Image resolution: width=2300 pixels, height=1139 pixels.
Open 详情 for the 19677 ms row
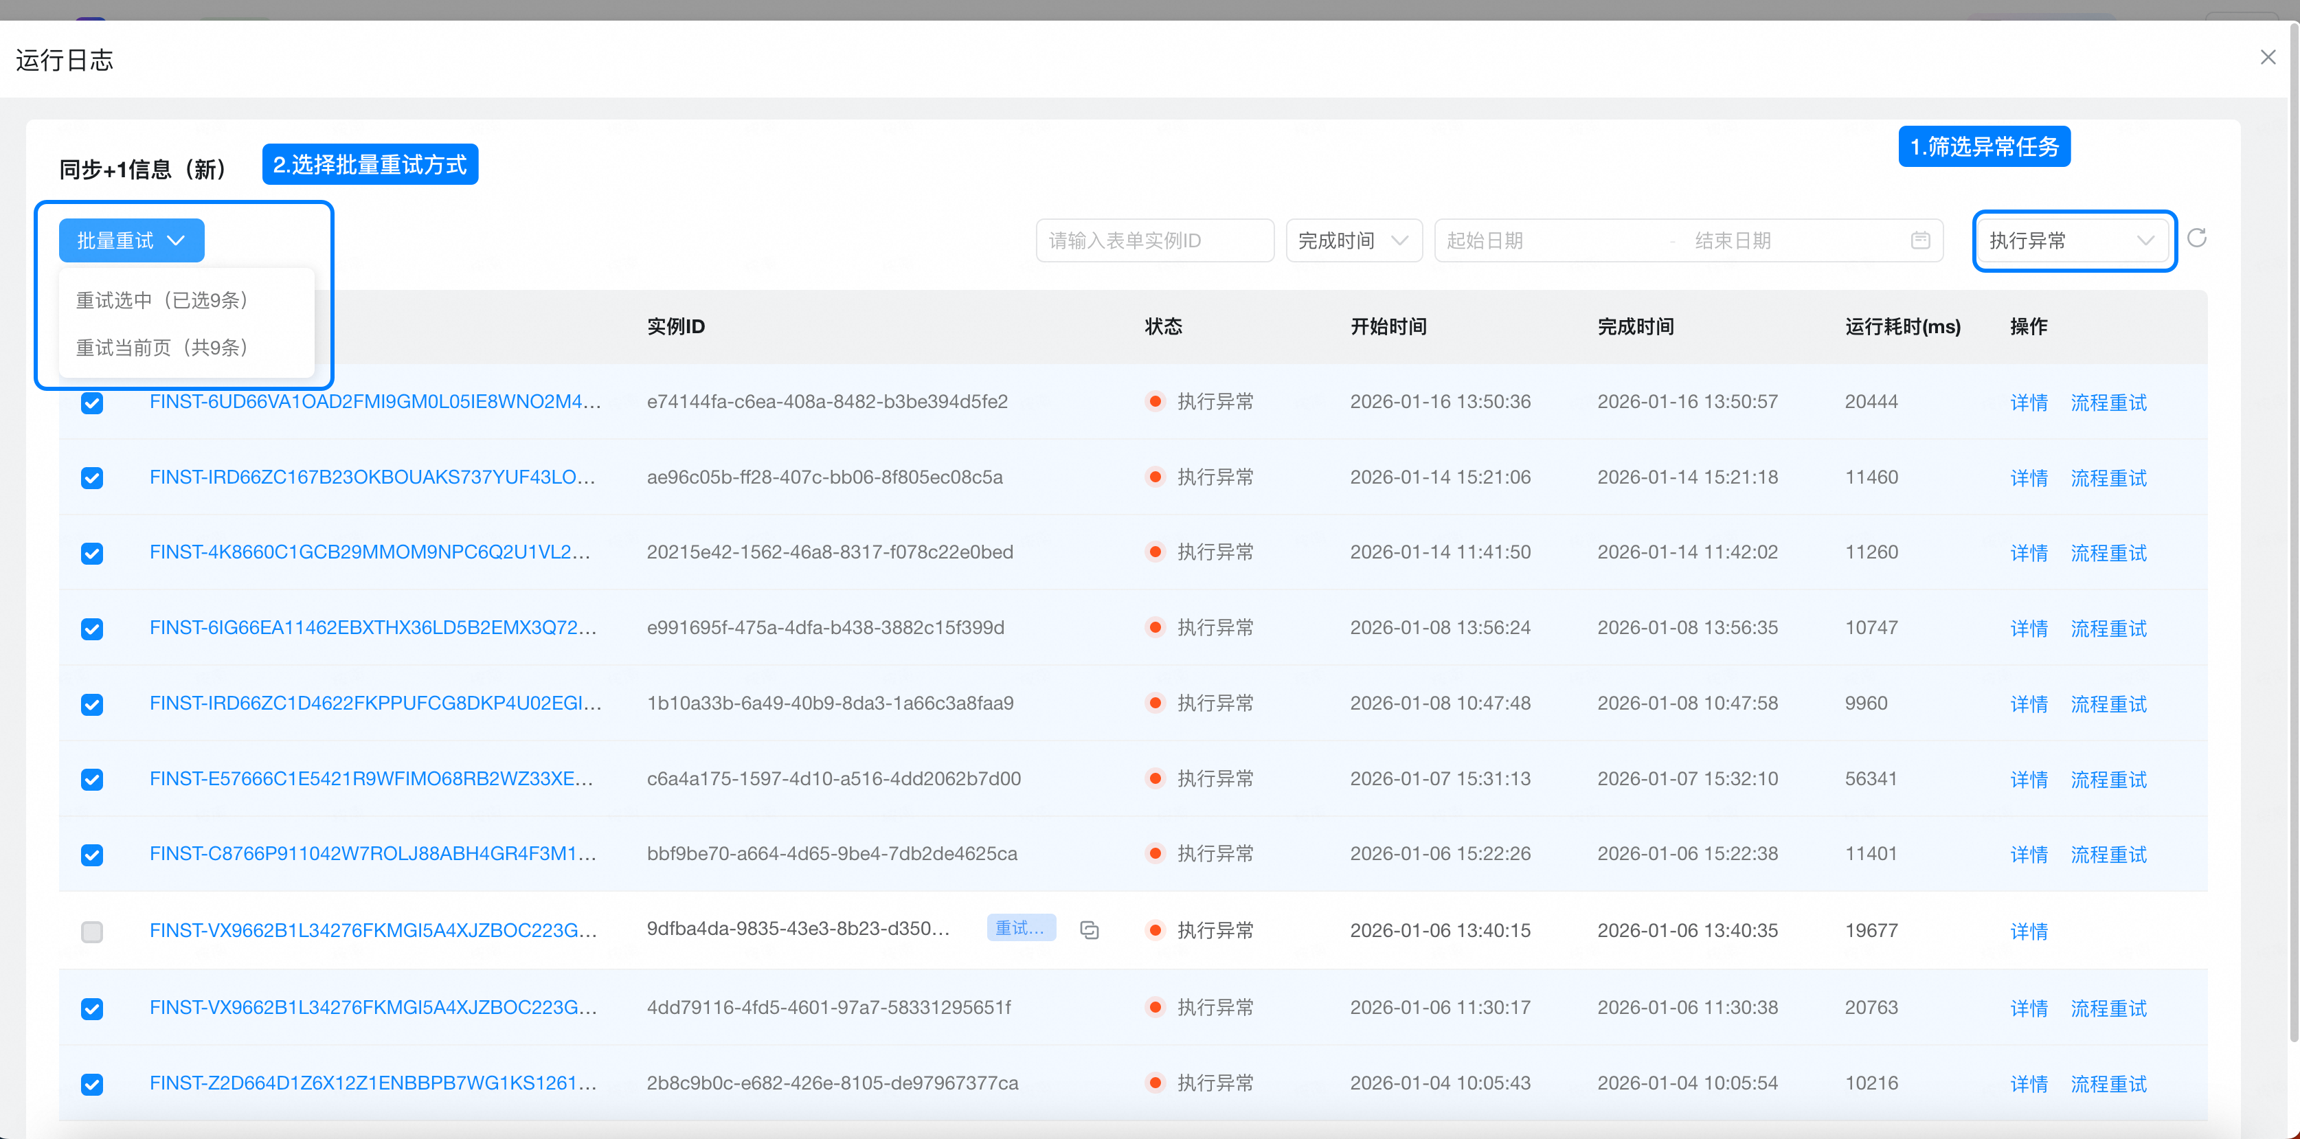[2028, 931]
